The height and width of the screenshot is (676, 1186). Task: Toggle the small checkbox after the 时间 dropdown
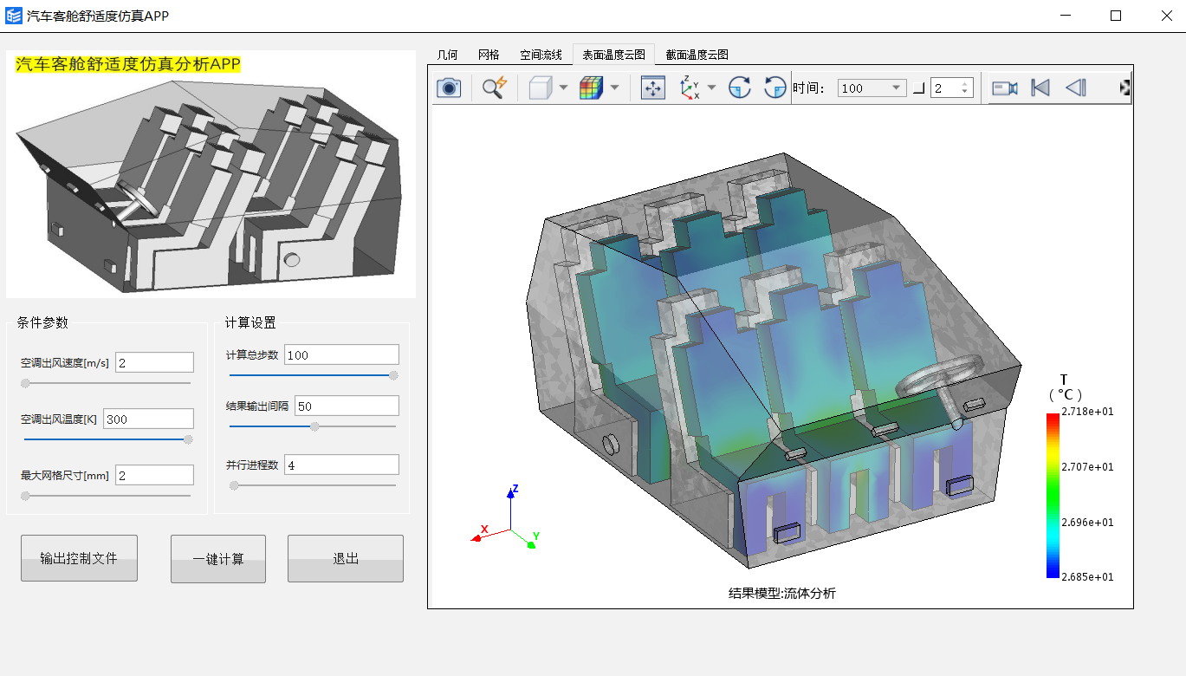pos(919,88)
